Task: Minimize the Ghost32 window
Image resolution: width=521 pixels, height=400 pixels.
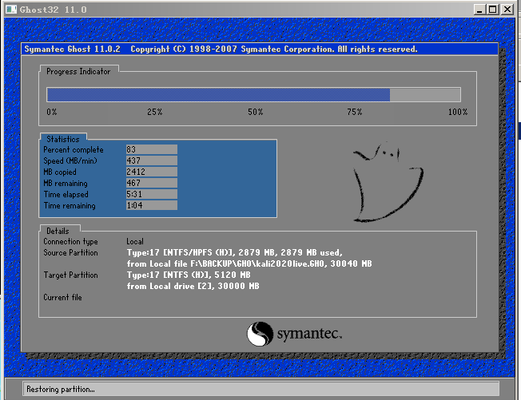Action: (479, 10)
